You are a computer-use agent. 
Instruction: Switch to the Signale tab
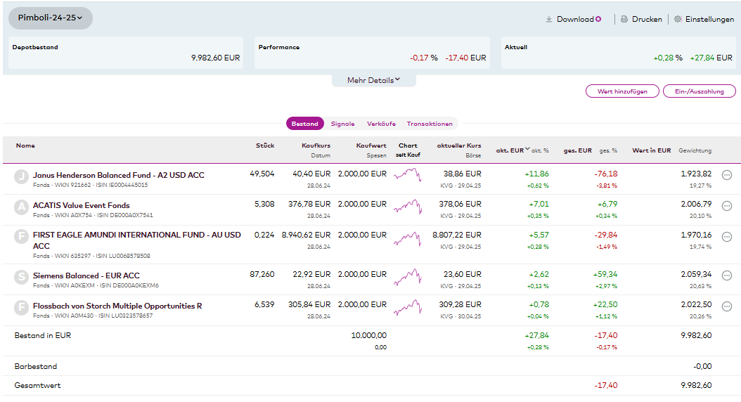pyautogui.click(x=343, y=124)
